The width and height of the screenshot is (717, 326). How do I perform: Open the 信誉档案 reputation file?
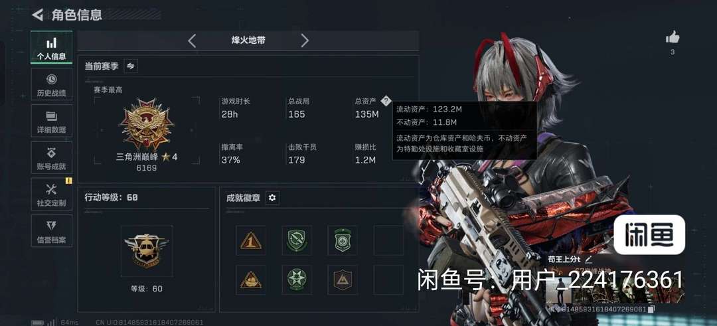pos(51,231)
